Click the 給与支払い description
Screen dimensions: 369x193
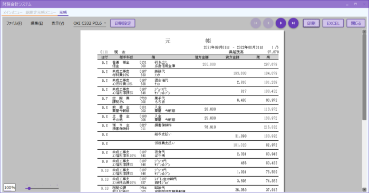(163, 134)
